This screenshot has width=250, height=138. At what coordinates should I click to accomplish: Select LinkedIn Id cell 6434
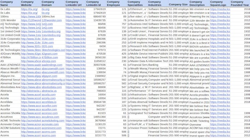click(96, 46)
